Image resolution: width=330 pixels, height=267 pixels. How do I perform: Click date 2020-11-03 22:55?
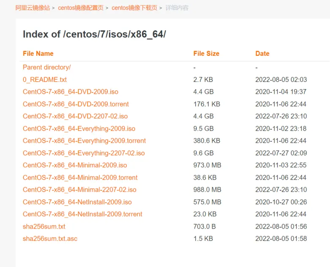point(281,165)
